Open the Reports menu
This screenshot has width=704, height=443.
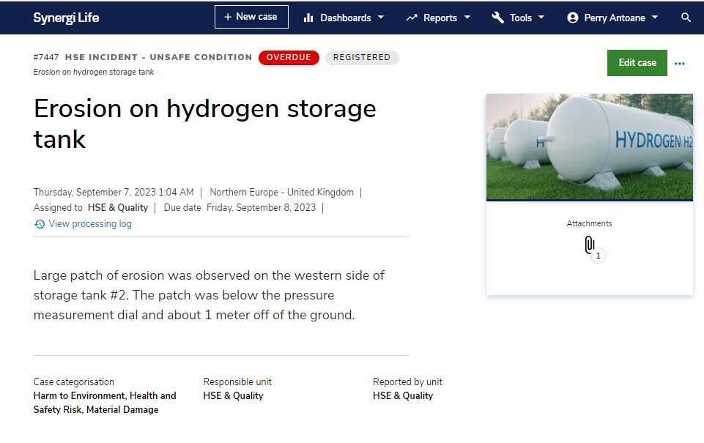point(438,18)
